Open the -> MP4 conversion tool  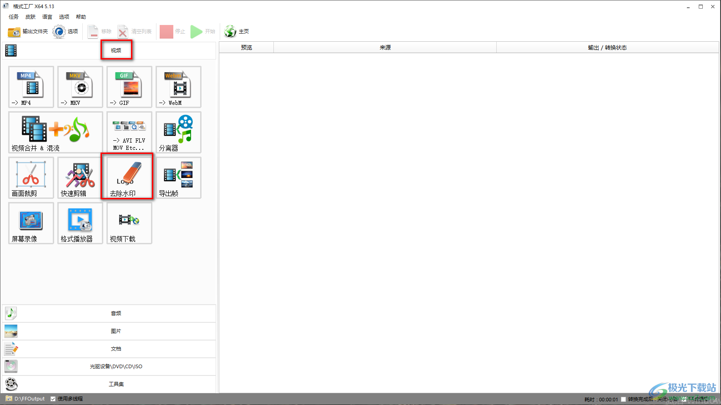point(31,87)
